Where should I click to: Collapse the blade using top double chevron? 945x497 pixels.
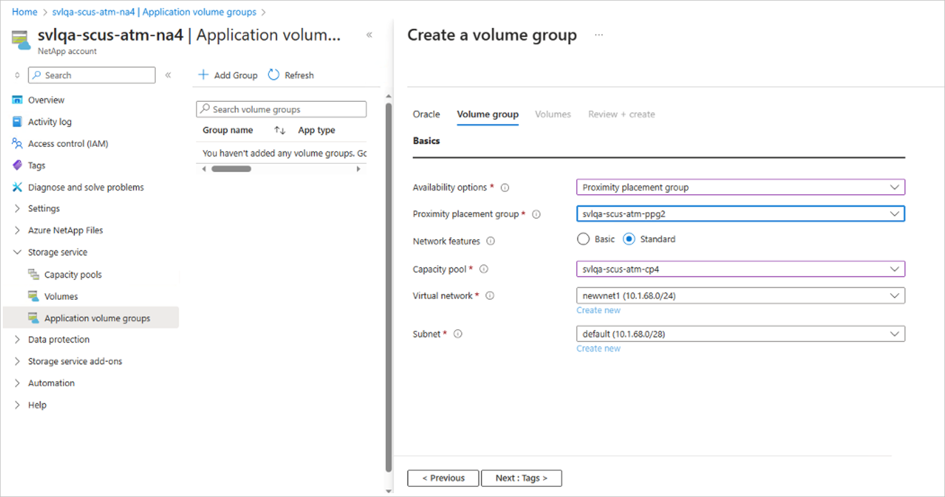tap(369, 35)
